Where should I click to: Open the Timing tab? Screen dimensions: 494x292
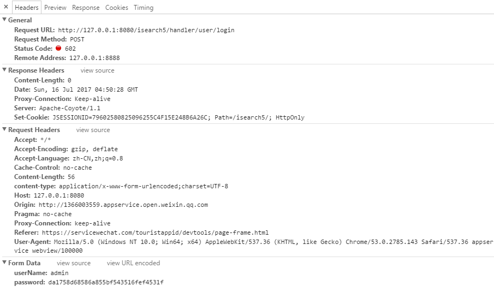(x=144, y=8)
